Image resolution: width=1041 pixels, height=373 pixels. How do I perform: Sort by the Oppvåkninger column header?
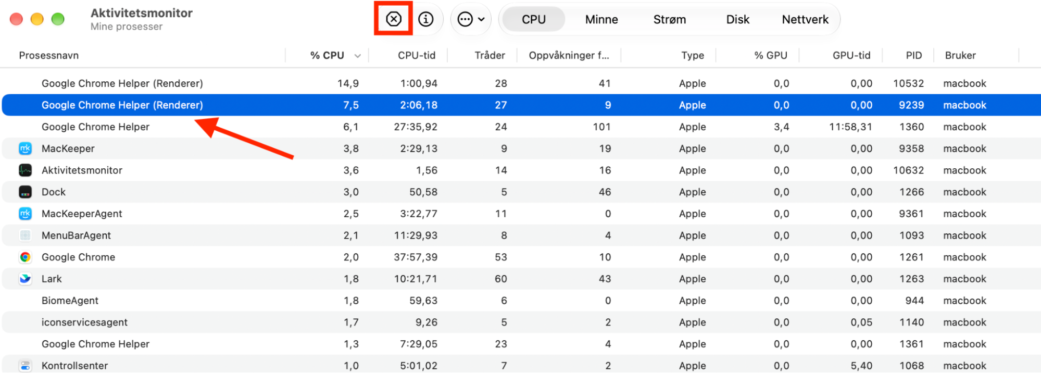[569, 55]
